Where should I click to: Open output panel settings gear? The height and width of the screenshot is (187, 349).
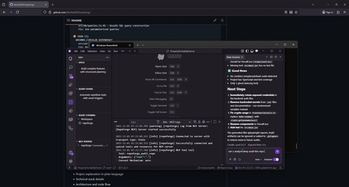(x=204, y=122)
